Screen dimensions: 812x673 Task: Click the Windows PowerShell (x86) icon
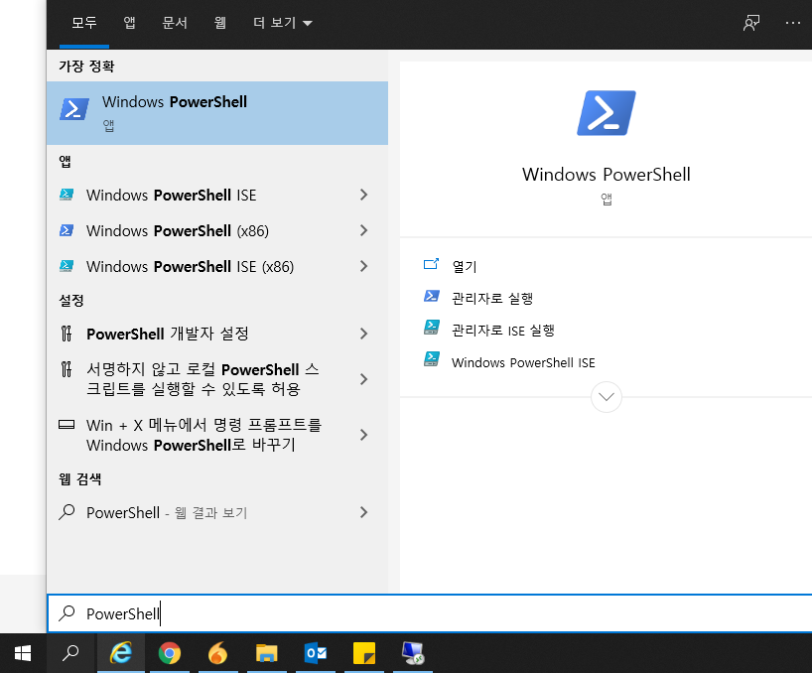(67, 230)
